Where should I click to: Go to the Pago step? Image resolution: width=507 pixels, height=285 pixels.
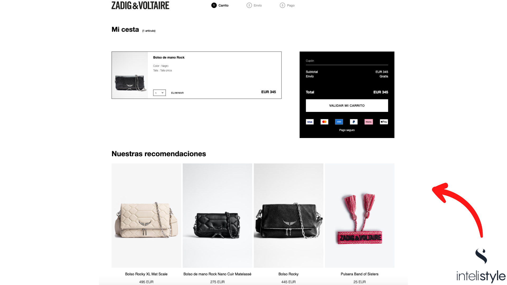(x=287, y=5)
